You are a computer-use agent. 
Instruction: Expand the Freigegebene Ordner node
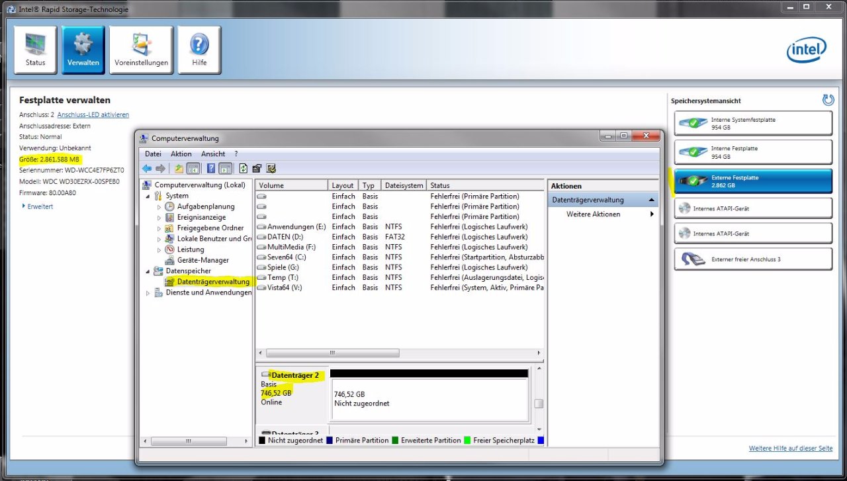[159, 228]
